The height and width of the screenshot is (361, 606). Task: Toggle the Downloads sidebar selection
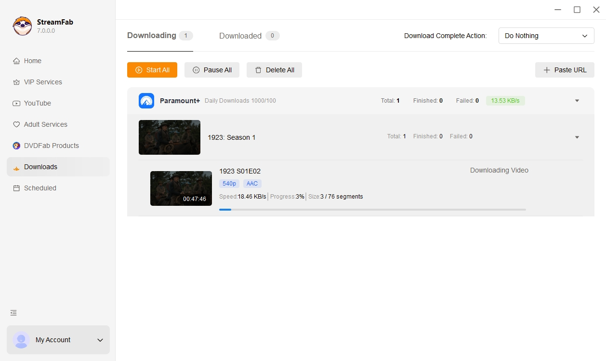(40, 167)
